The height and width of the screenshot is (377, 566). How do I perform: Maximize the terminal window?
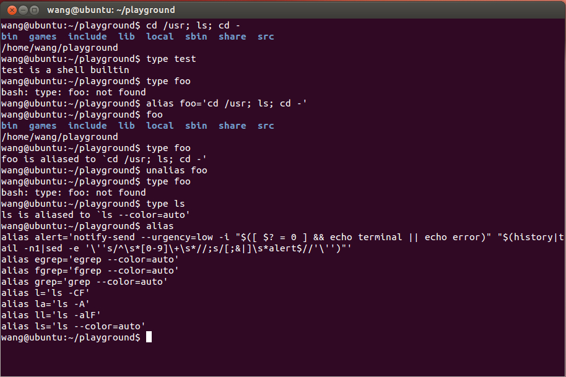34,10
